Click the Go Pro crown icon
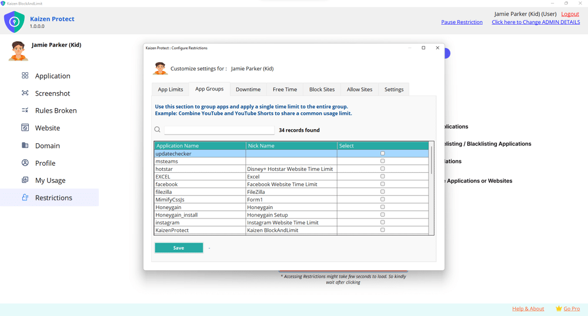 [x=559, y=308]
